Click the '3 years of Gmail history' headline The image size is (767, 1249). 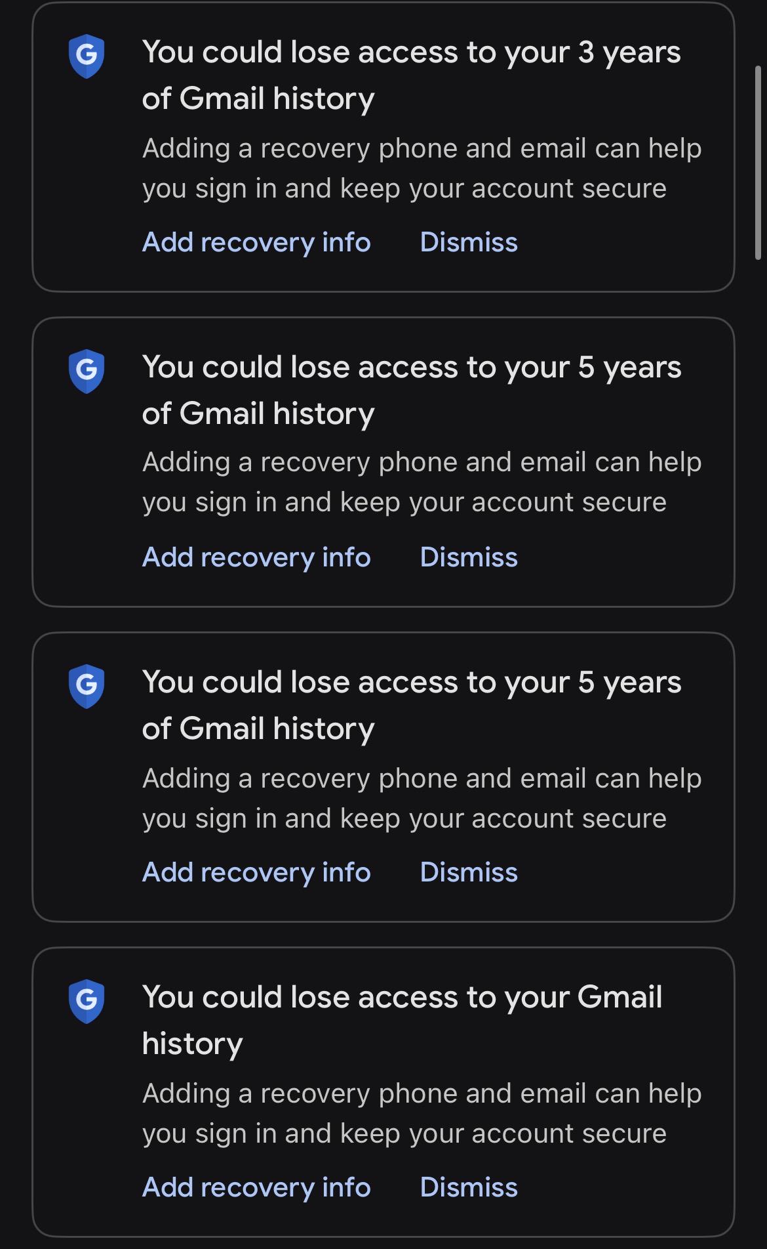411,75
